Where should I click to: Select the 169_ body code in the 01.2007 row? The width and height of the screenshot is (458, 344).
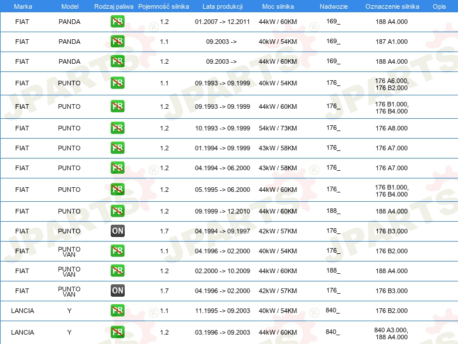[x=333, y=21]
